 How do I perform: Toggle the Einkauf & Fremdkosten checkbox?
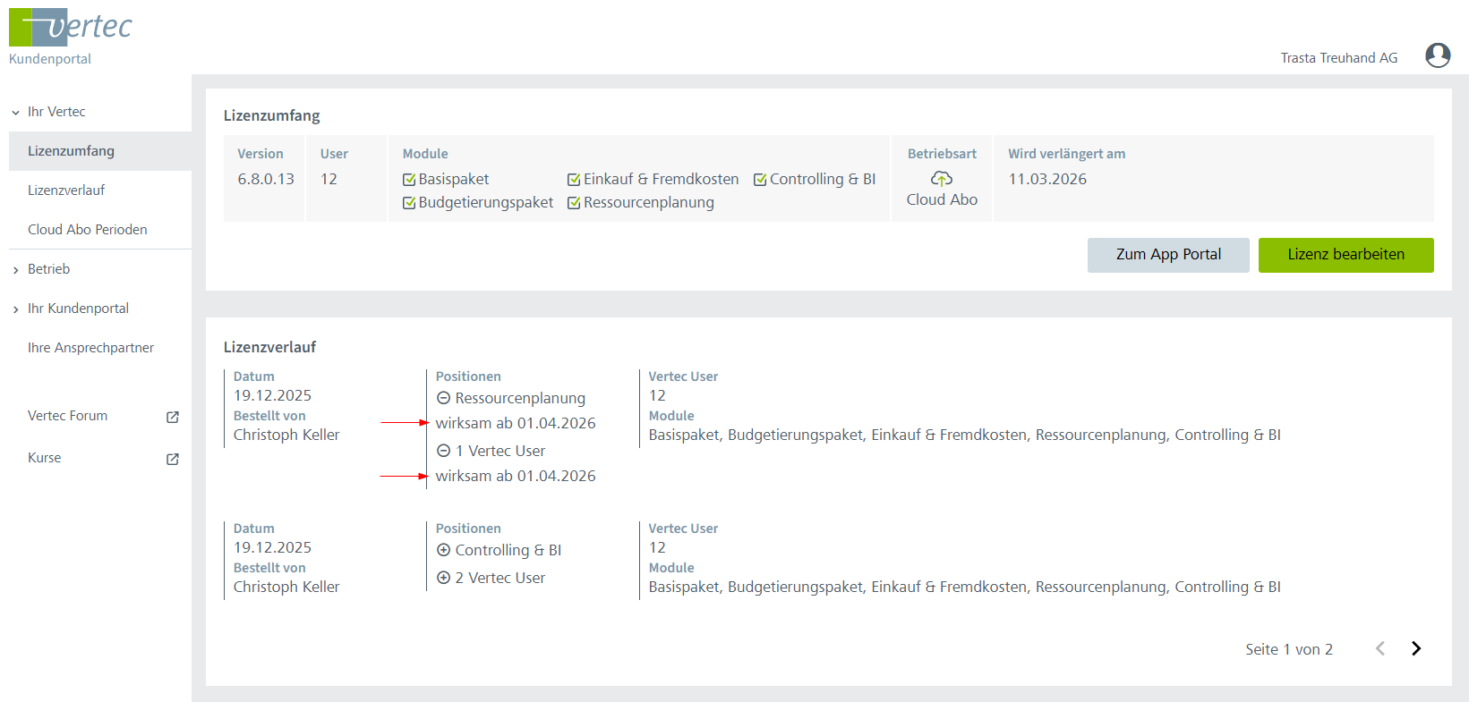click(574, 180)
